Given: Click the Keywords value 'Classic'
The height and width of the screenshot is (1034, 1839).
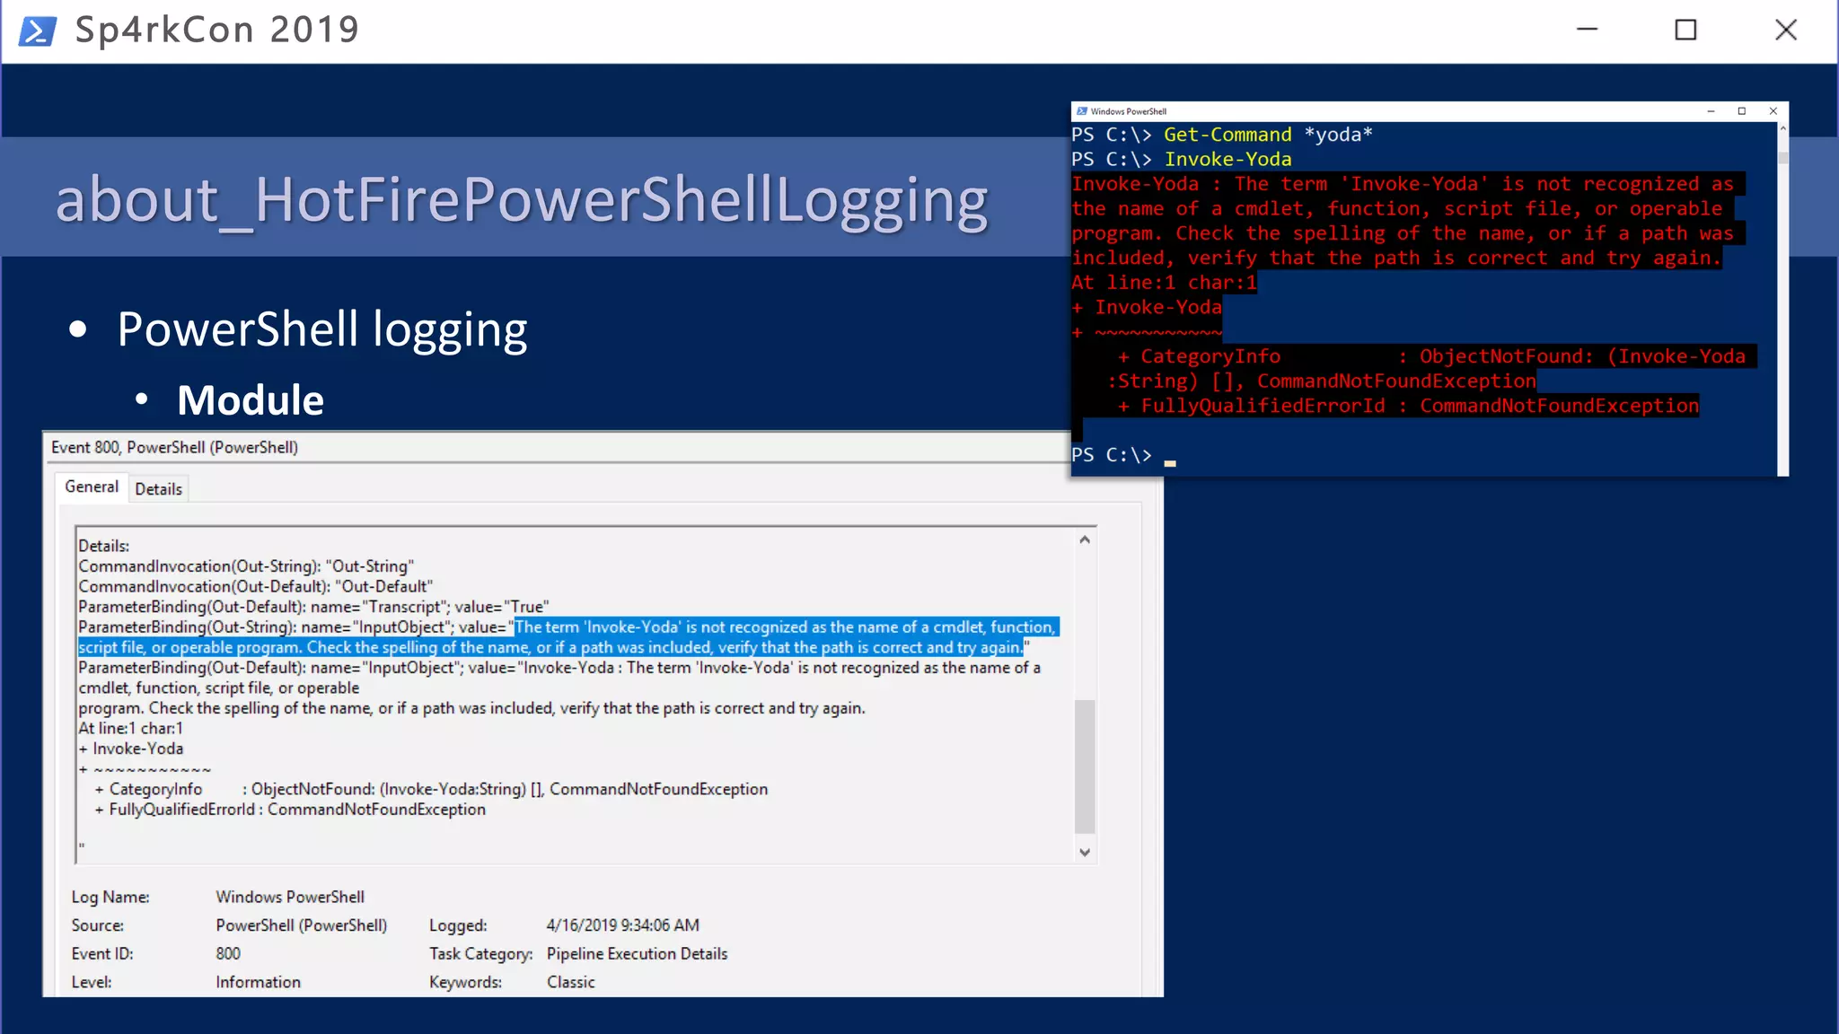Looking at the screenshot, I should [570, 982].
